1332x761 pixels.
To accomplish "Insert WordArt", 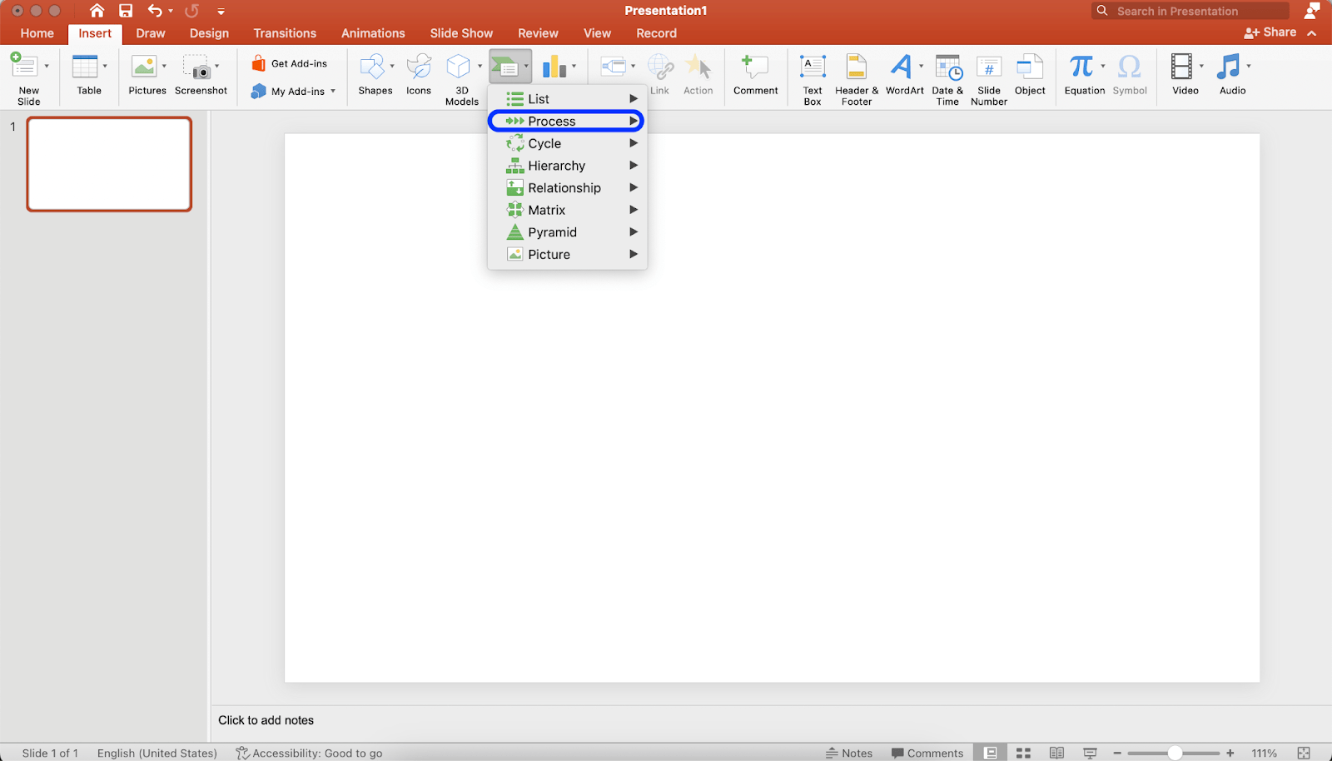I will click(903, 75).
